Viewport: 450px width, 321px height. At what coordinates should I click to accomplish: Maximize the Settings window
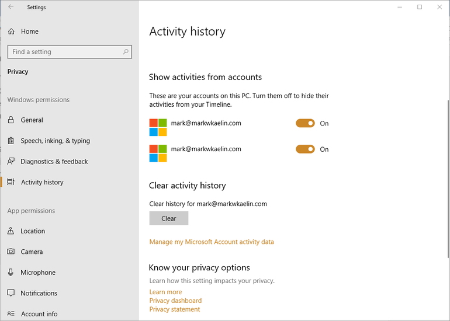coord(420,7)
